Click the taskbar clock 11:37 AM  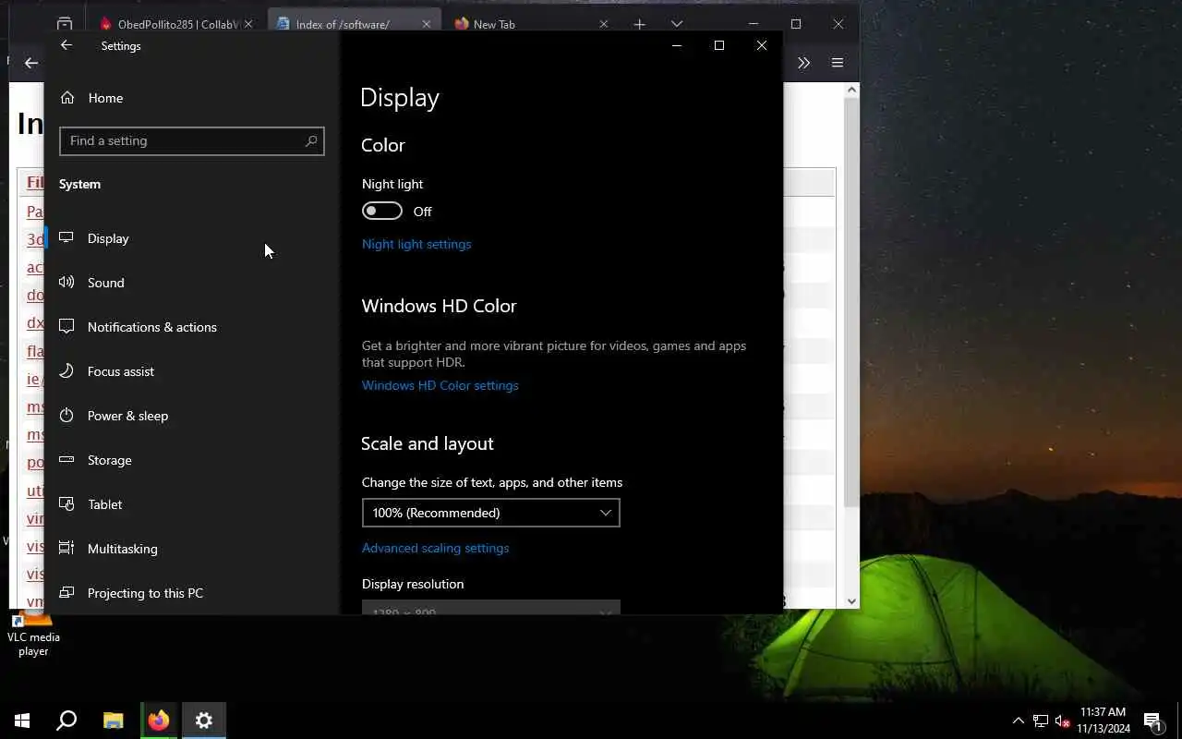click(1104, 721)
